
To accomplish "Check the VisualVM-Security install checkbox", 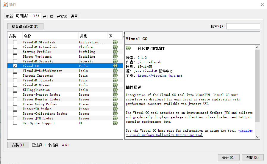I will 15,61.
